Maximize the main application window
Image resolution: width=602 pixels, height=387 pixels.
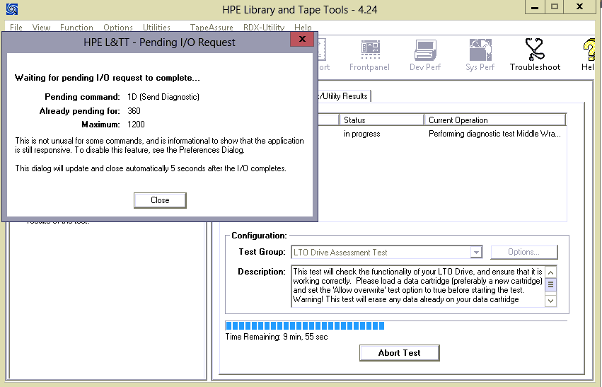coord(555,7)
